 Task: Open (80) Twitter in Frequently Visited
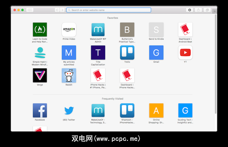pyautogui.click(x=69, y=110)
